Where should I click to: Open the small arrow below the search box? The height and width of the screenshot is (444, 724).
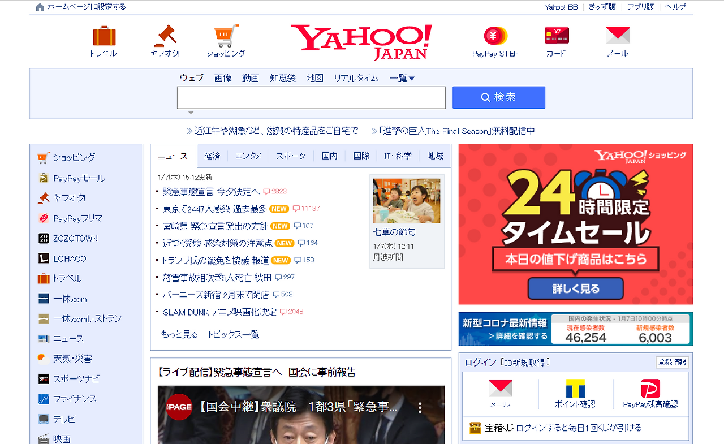pos(191,113)
